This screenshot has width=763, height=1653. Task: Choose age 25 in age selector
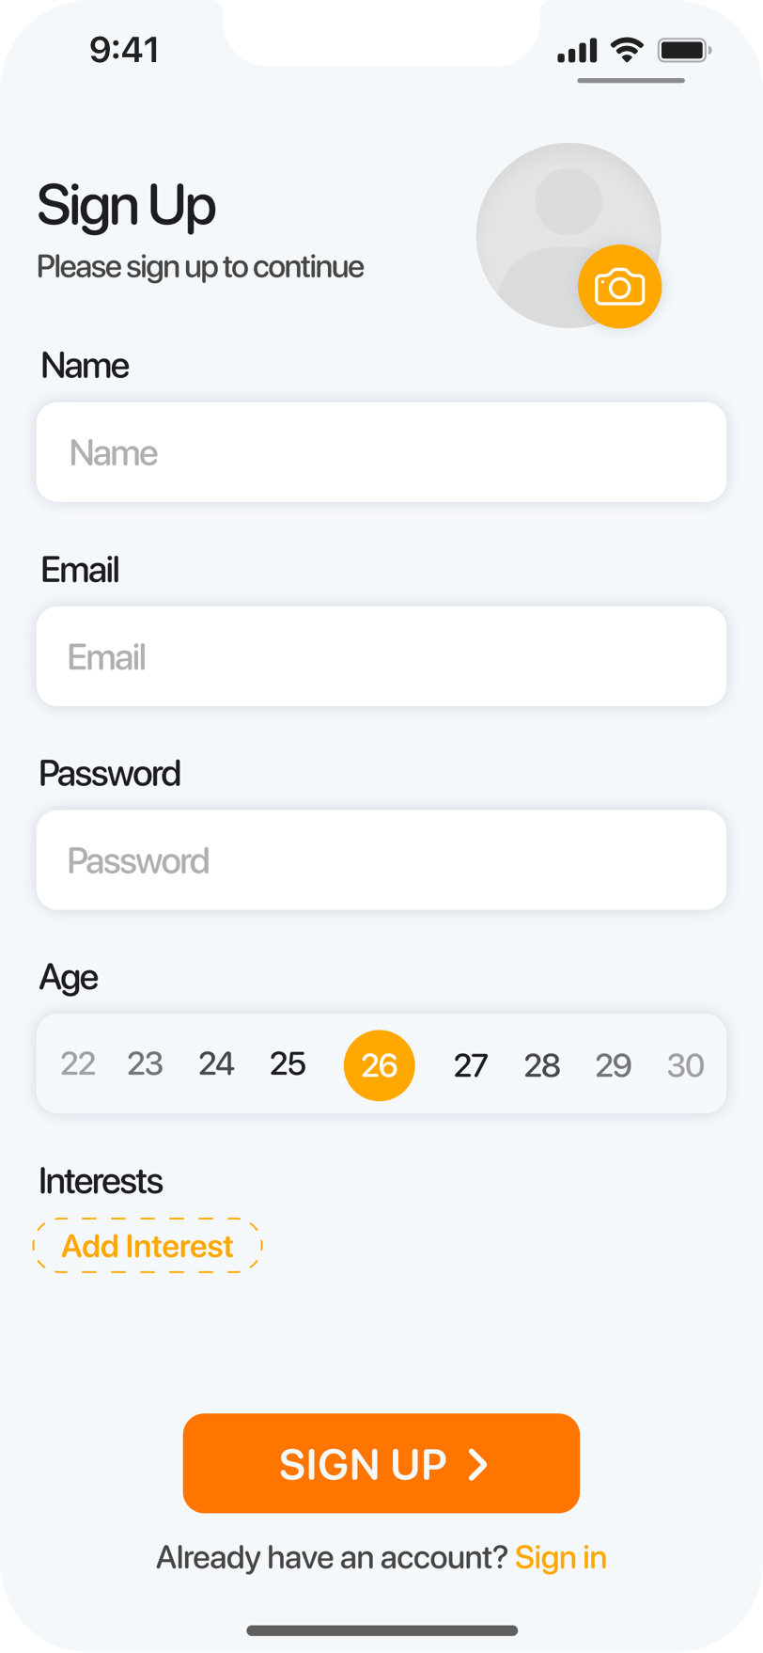288,1064
